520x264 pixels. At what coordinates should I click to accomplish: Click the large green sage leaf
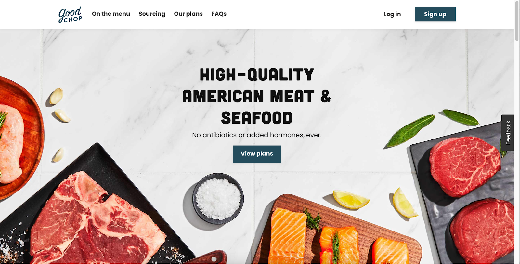click(x=410, y=130)
